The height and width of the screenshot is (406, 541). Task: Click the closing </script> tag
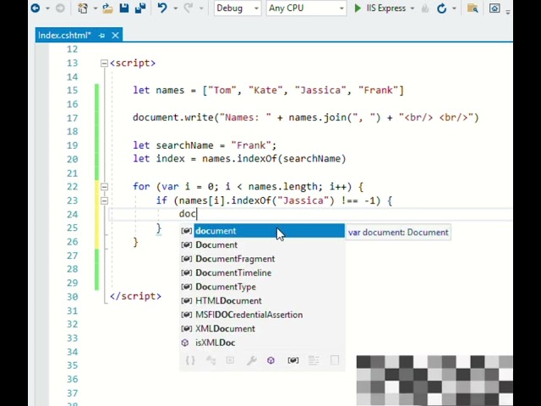point(135,297)
